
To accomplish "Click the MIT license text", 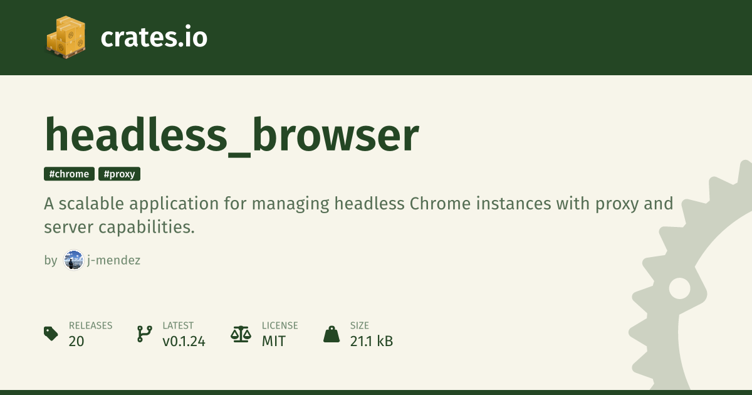I will tap(274, 341).
